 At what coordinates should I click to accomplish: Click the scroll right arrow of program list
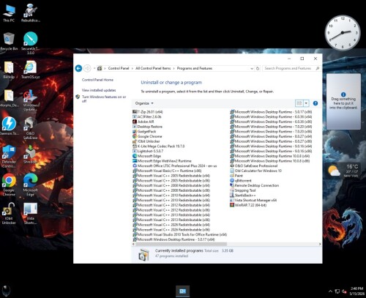pyautogui.click(x=320, y=244)
